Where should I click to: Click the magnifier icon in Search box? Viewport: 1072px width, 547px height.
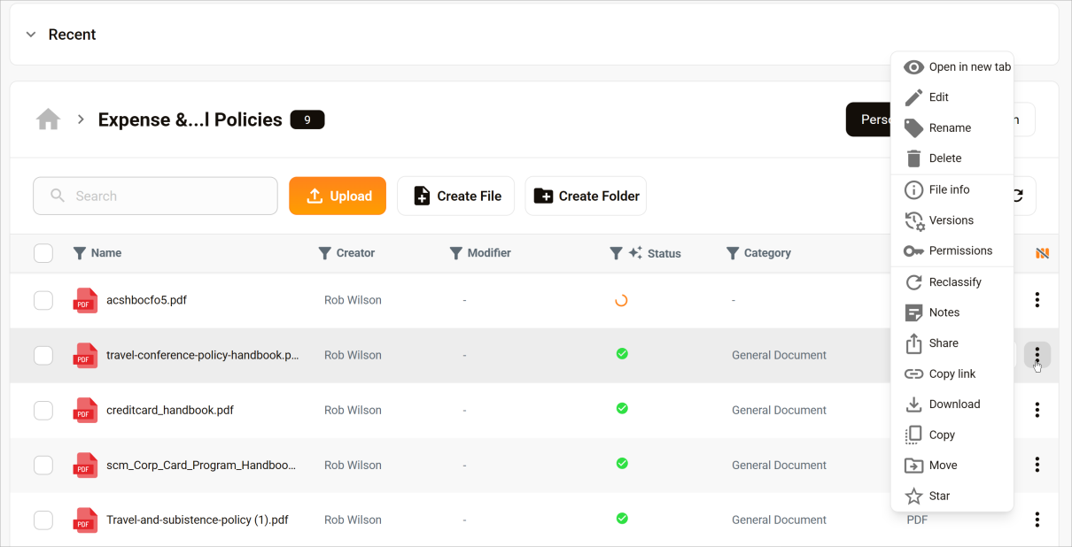[x=58, y=196]
